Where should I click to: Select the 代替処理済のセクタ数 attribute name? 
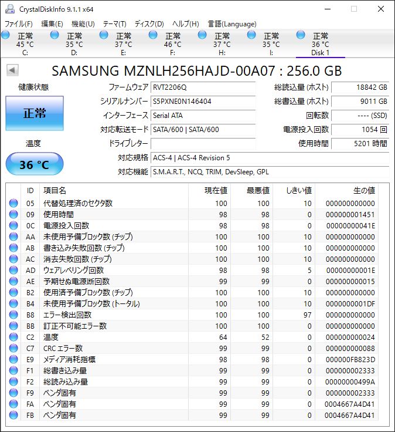click(78, 203)
